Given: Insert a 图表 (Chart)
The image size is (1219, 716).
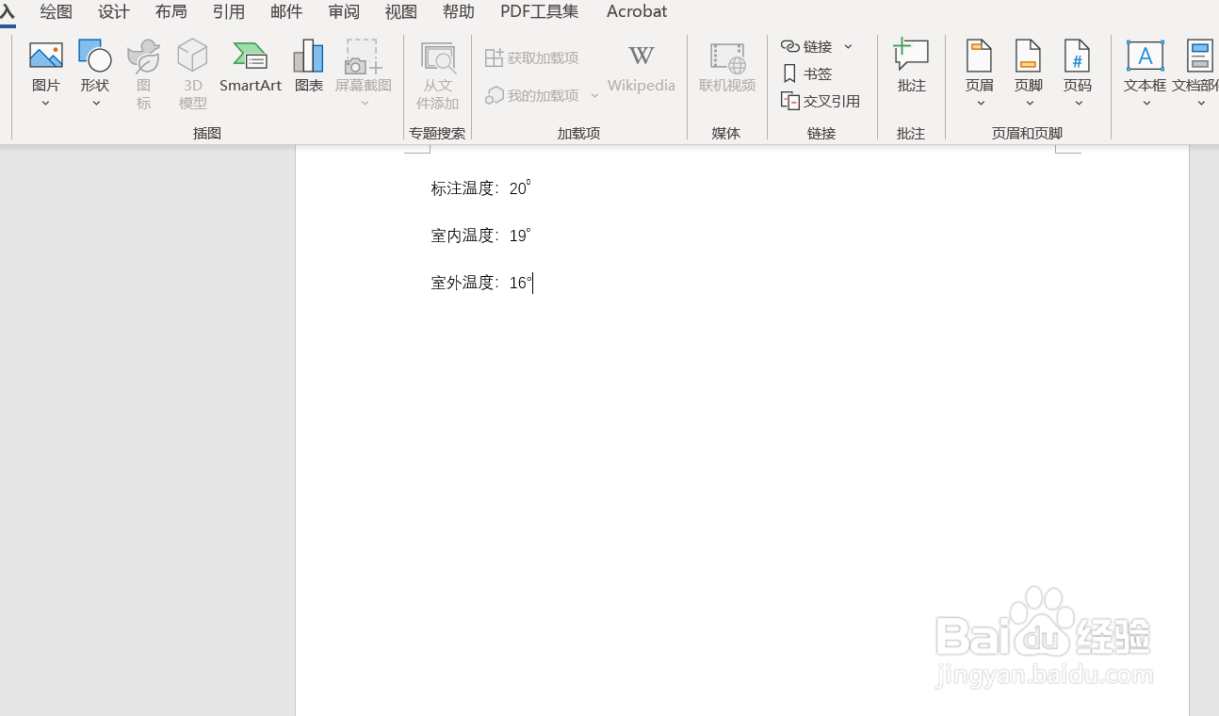Looking at the screenshot, I should coord(309,66).
